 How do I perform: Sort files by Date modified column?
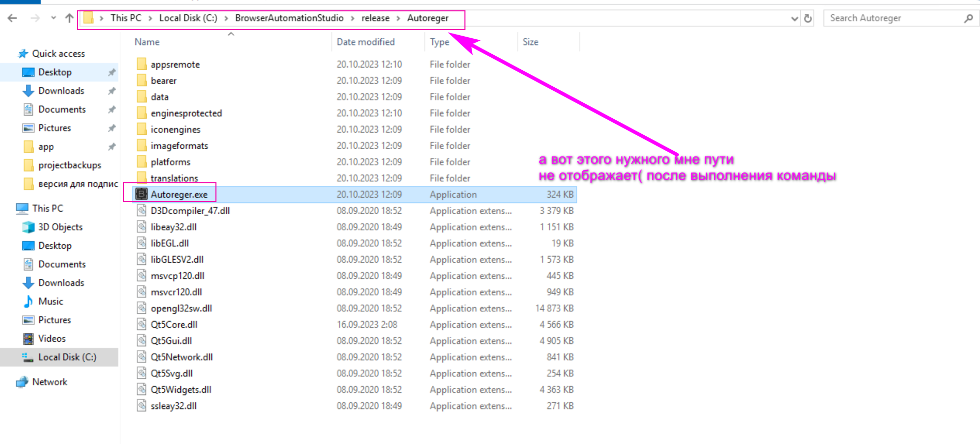click(x=365, y=42)
